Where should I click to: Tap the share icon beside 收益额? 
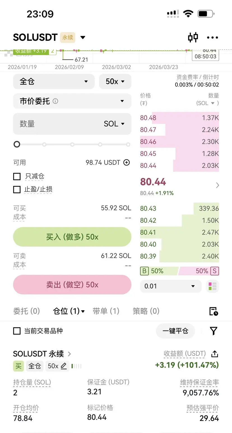pyautogui.click(x=215, y=354)
